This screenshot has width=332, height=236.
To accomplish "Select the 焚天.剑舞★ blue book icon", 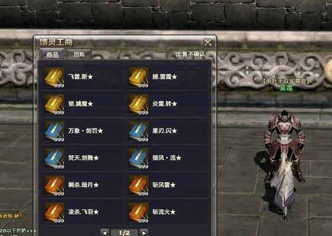I will (54, 159).
